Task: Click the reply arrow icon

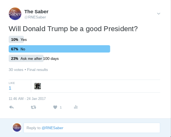Action: click(x=11, y=107)
